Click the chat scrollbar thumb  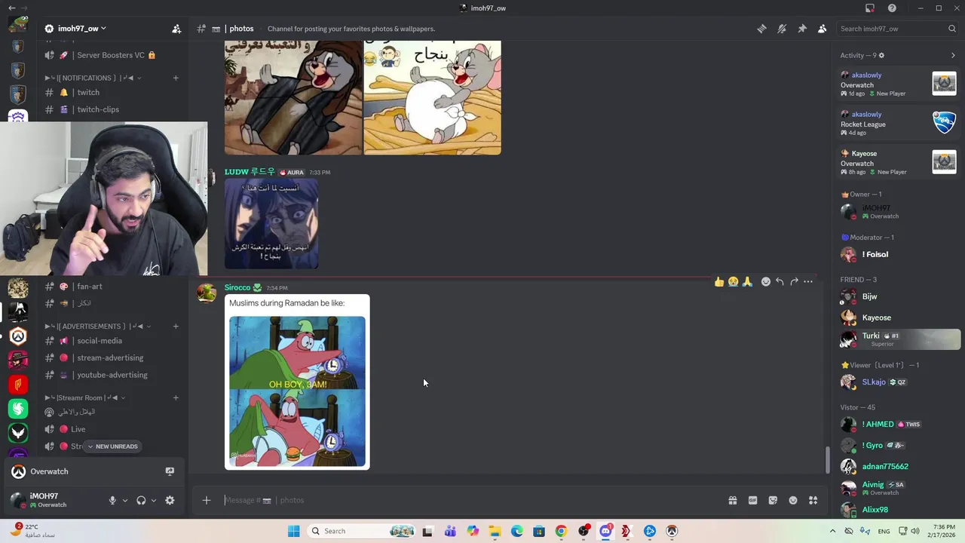point(827,460)
